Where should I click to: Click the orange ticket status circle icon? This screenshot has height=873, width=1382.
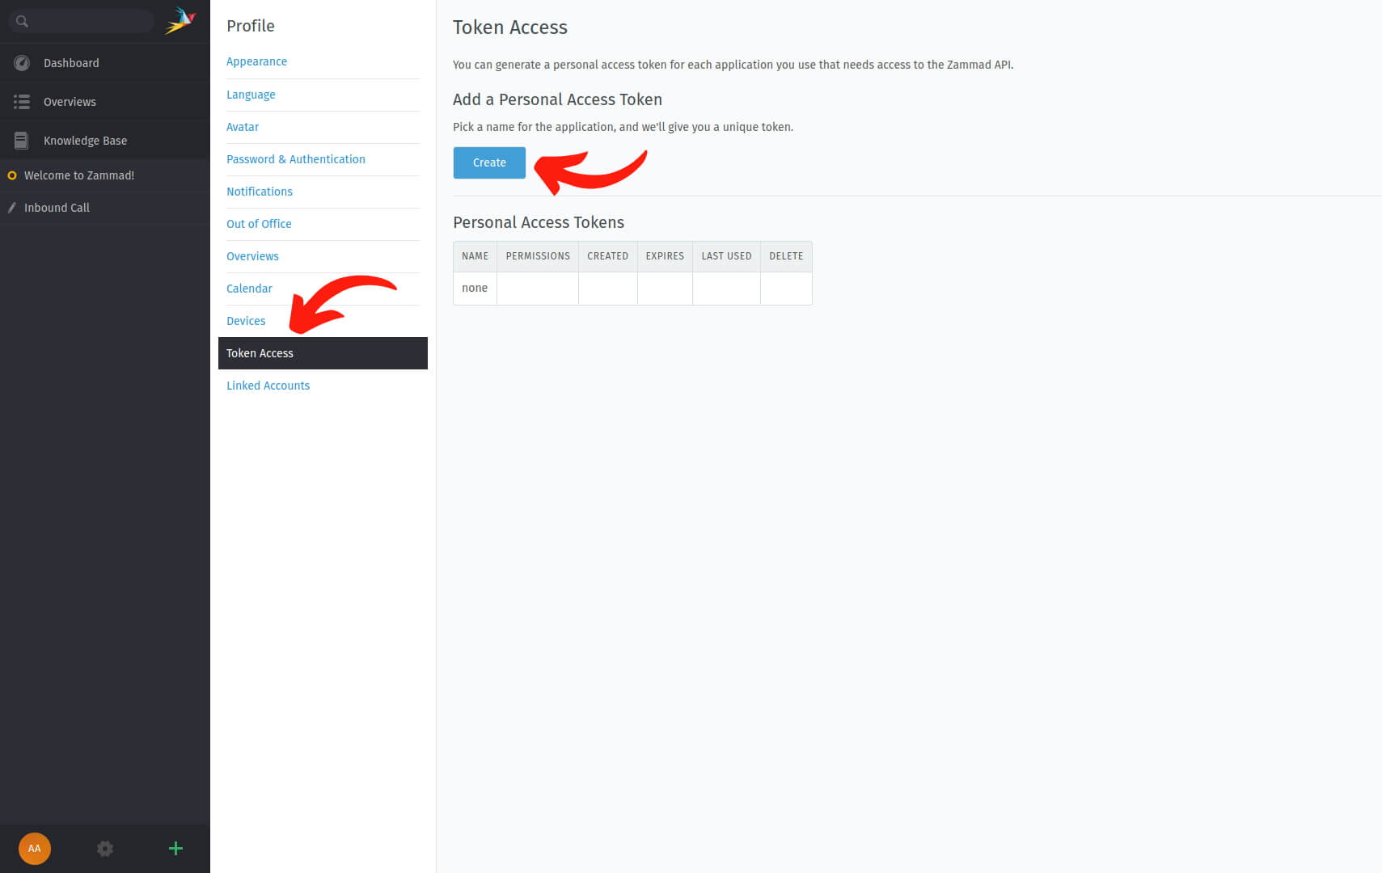click(12, 175)
